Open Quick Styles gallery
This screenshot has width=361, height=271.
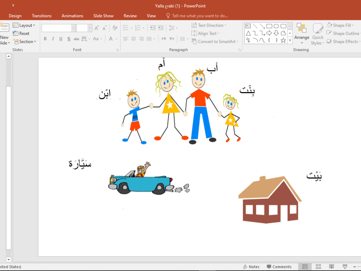pyautogui.click(x=317, y=34)
